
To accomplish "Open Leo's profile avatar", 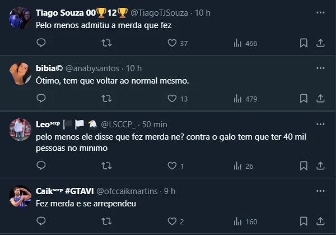I will pos(20,128).
